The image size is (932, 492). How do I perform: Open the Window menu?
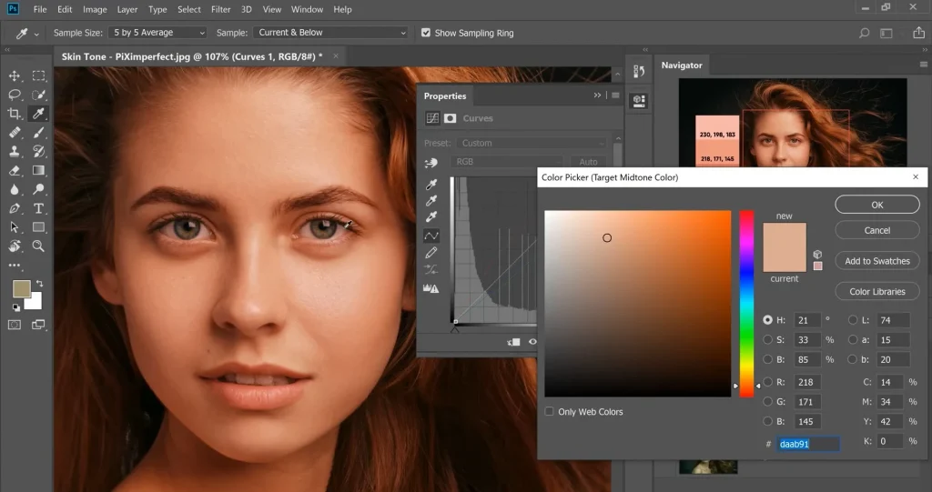(307, 9)
